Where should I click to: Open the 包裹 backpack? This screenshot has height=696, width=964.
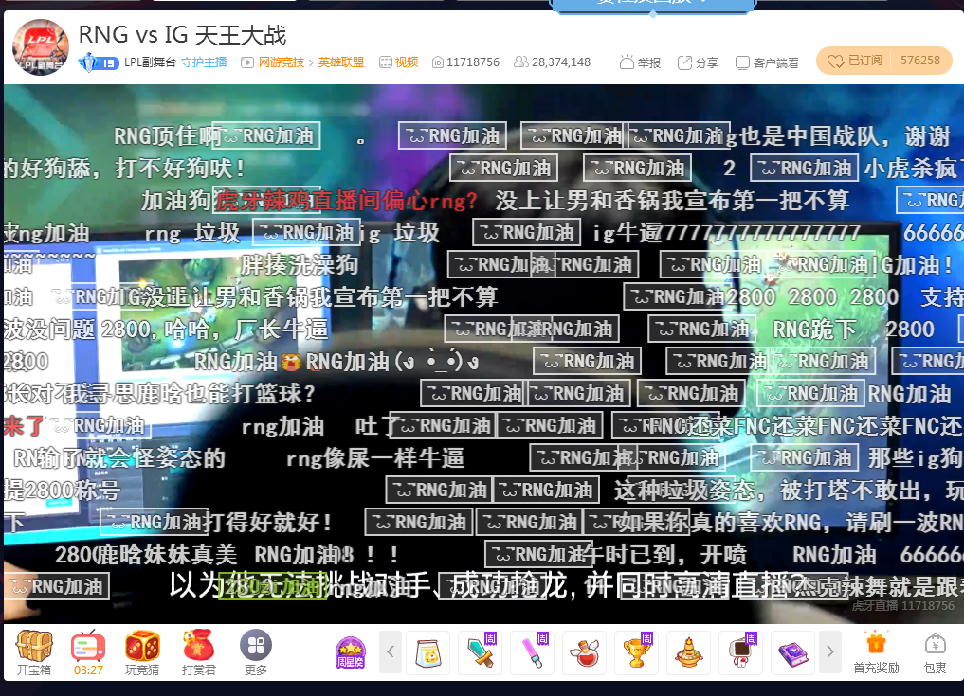[x=936, y=652]
